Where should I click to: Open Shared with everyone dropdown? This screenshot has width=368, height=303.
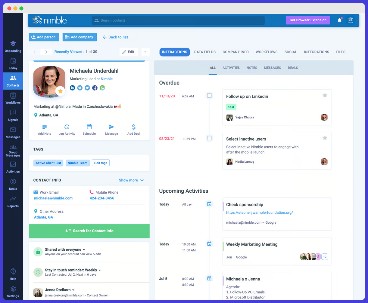coord(65,249)
